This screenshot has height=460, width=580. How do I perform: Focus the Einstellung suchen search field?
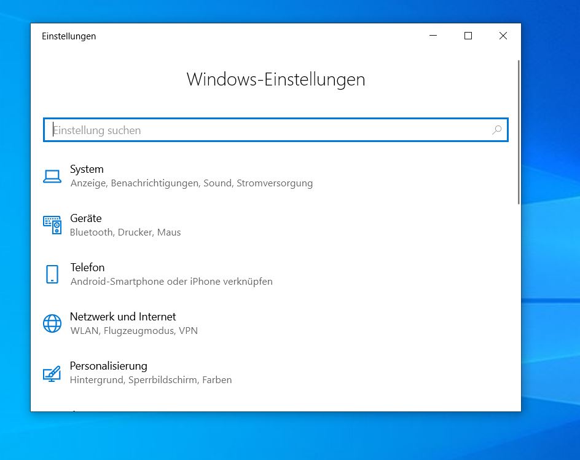click(x=276, y=130)
